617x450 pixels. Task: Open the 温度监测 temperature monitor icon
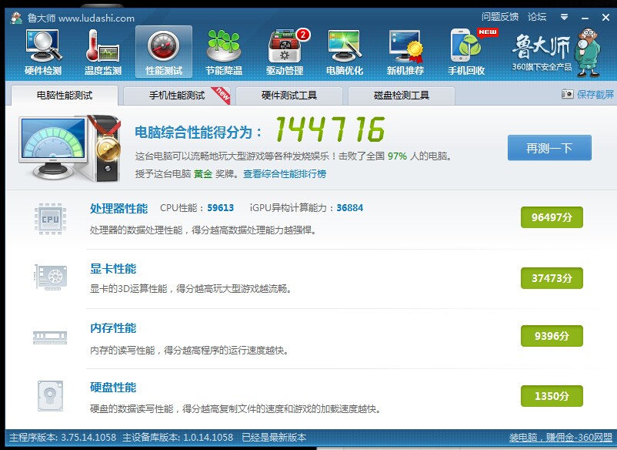pyautogui.click(x=103, y=52)
